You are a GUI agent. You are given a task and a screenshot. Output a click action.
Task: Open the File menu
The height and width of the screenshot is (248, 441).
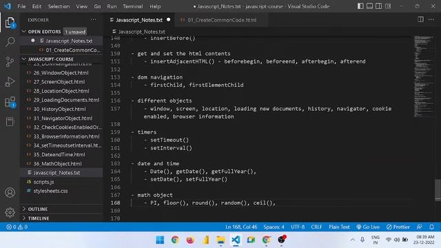coord(21,6)
